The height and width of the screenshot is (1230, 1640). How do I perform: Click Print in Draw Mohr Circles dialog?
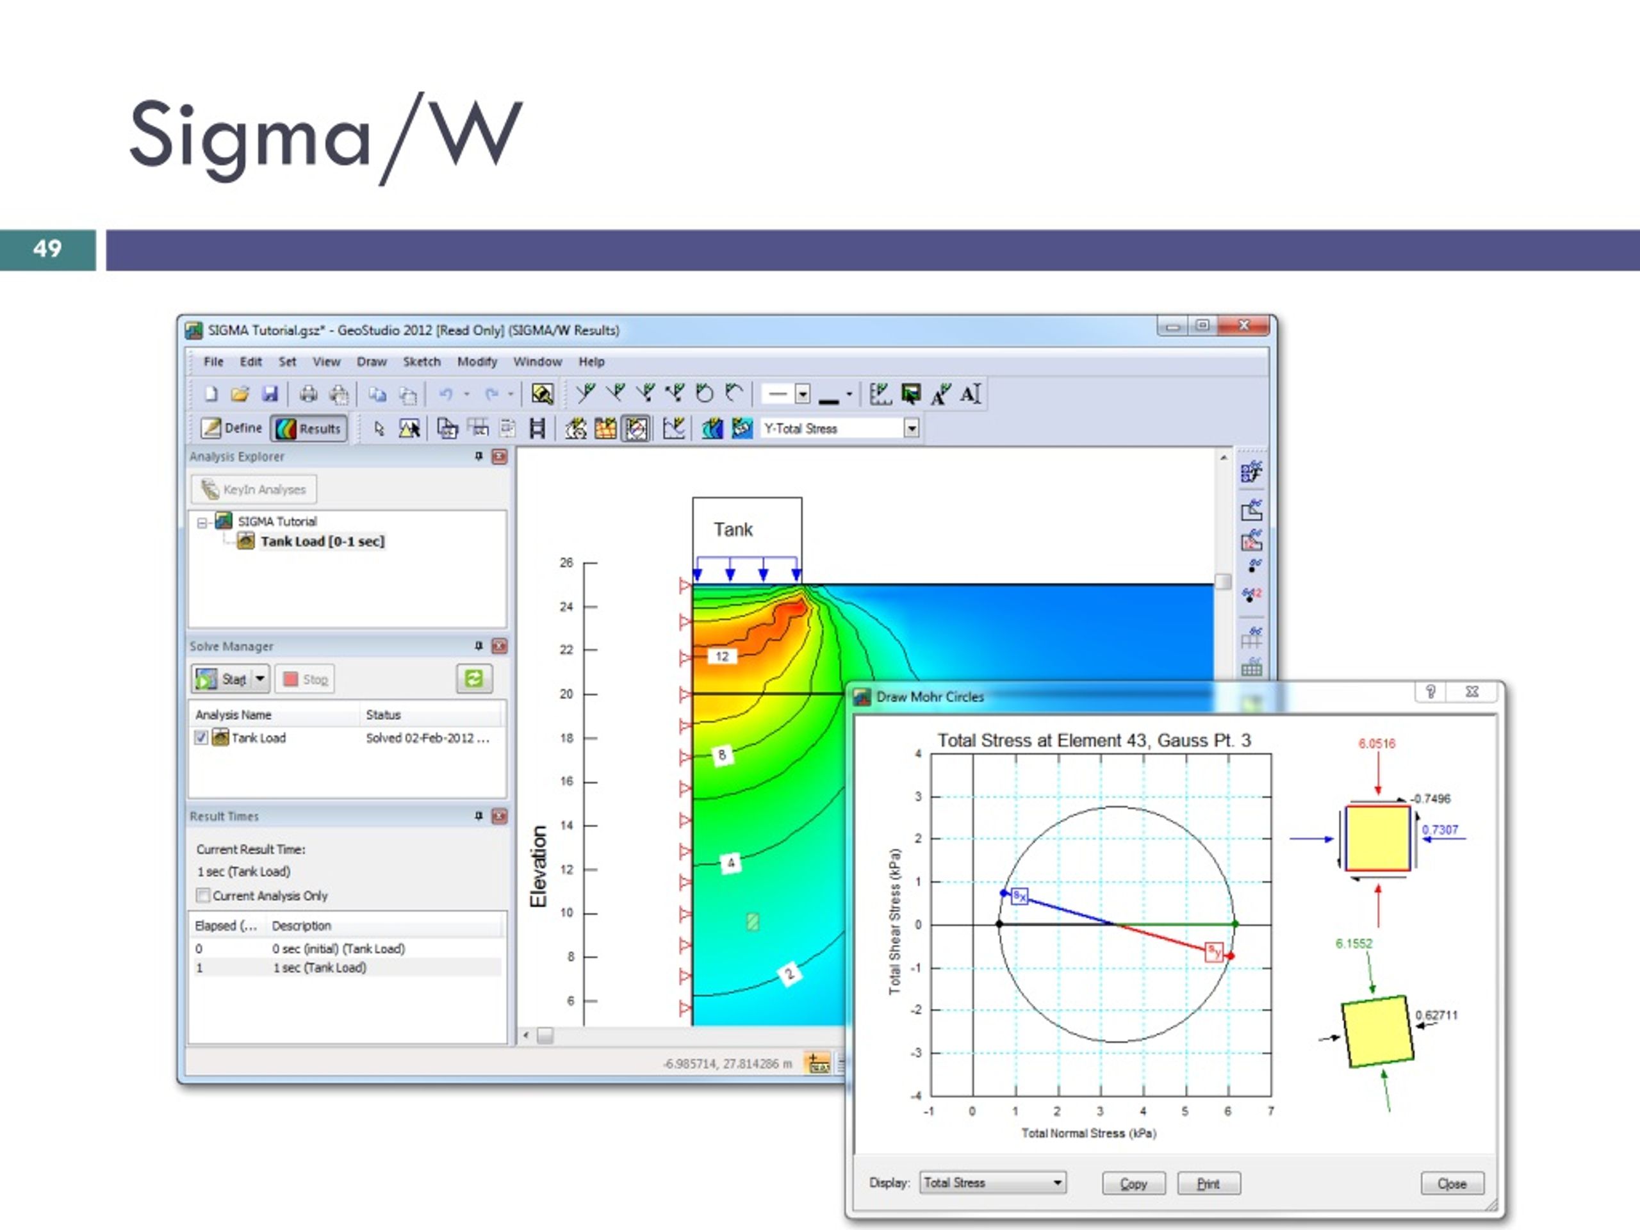coord(1208,1183)
